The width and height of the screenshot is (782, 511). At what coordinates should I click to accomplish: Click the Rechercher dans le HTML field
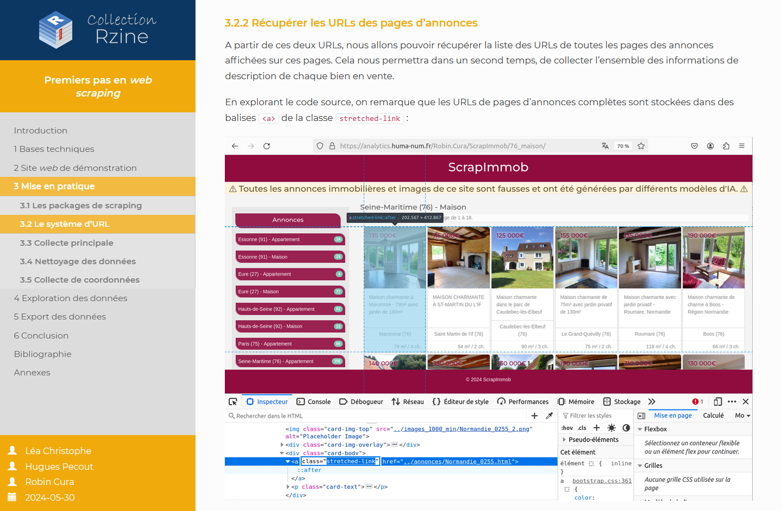[375, 416]
